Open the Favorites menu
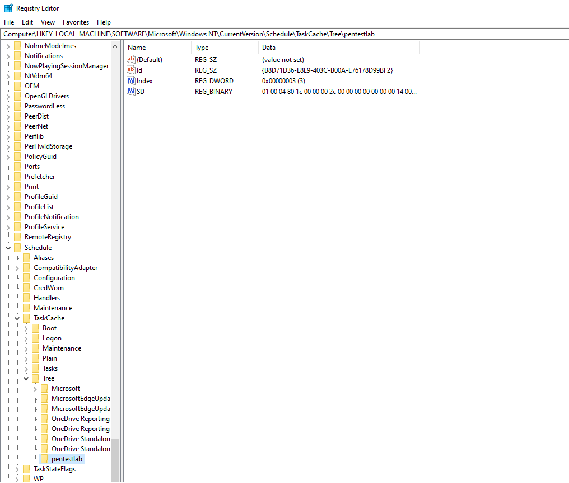The height and width of the screenshot is (483, 569). 76,22
